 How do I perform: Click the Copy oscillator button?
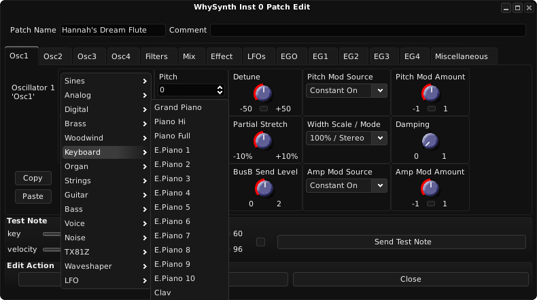pos(33,179)
